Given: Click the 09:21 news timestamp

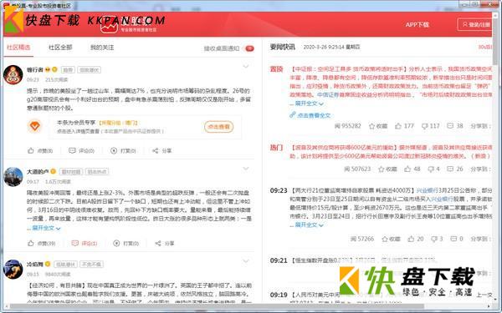Looking at the screenshot, I should point(279,260).
